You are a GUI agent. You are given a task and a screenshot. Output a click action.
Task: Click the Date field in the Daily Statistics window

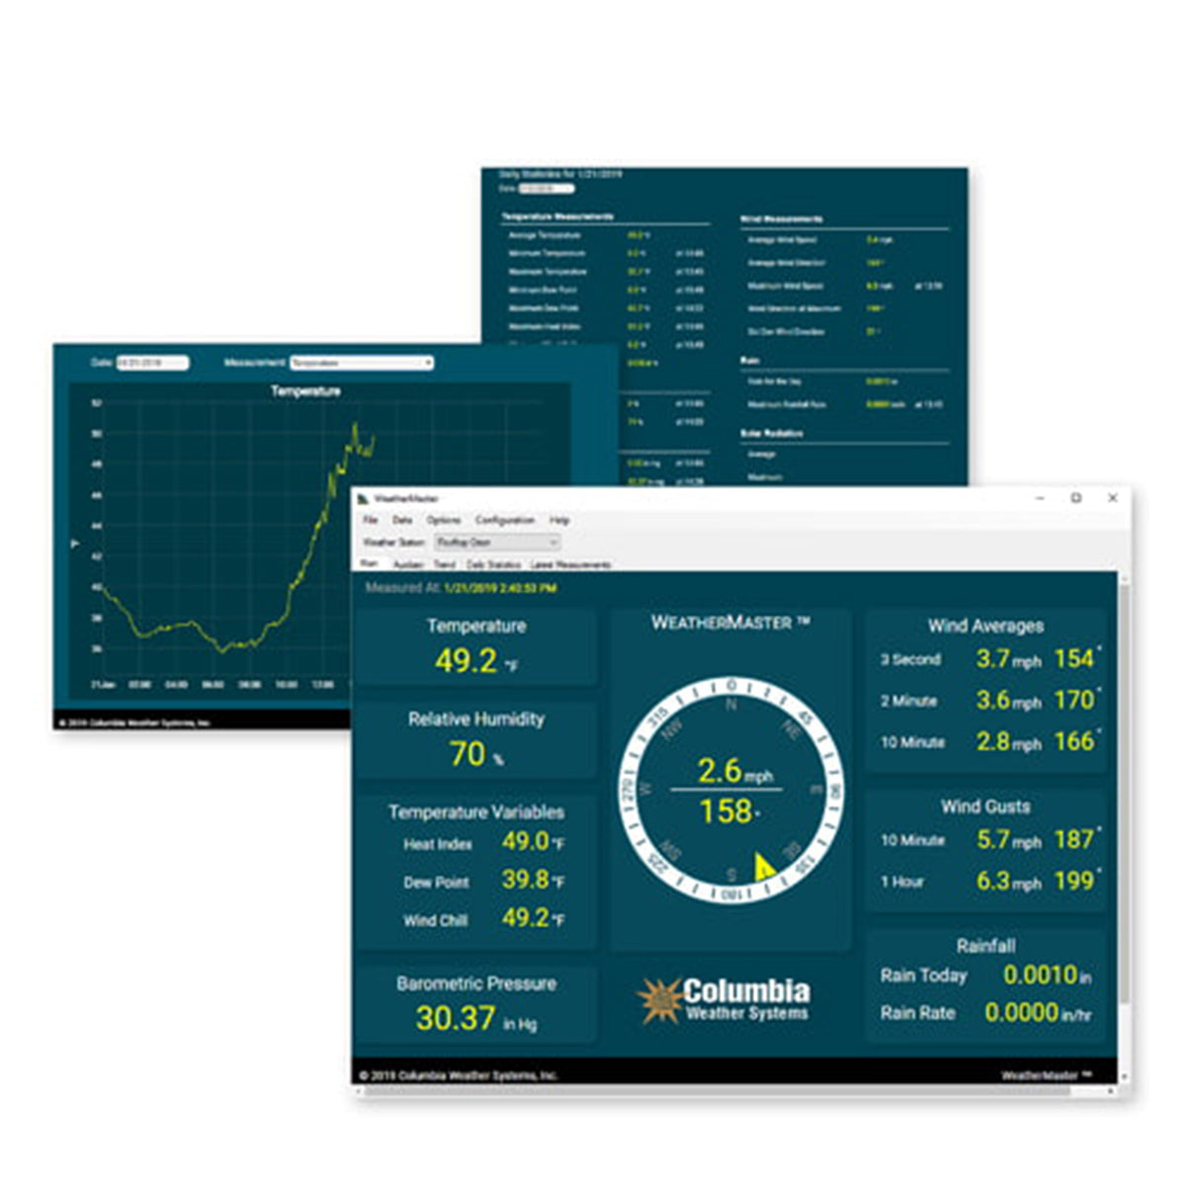546,188
